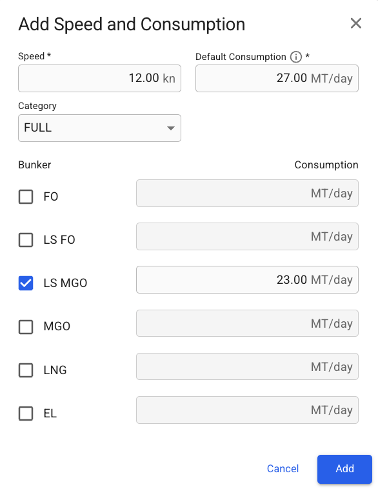Click the EL consumption field

pyautogui.click(x=247, y=410)
